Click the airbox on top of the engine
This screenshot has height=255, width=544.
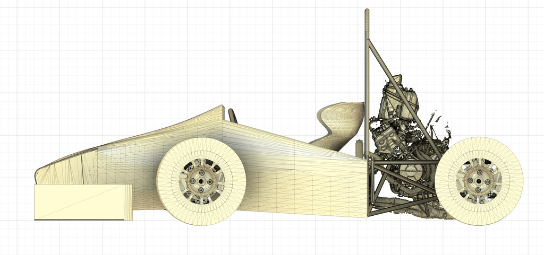tap(401, 100)
